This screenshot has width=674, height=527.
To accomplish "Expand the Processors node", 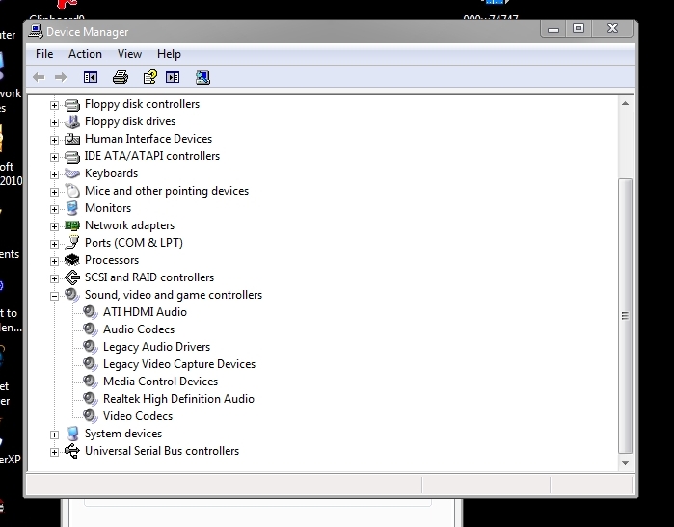I will coord(54,261).
